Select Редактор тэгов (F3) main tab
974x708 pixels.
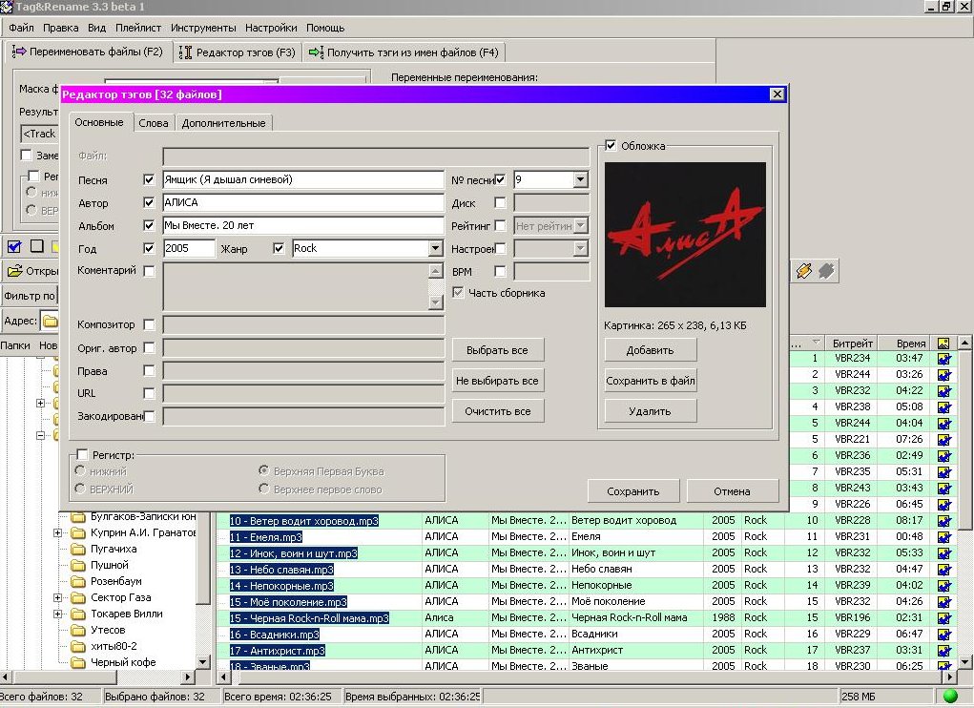point(238,52)
